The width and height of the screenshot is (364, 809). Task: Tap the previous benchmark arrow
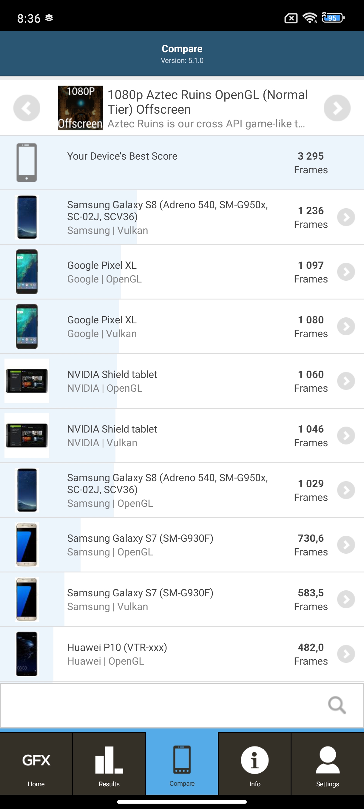tap(27, 108)
